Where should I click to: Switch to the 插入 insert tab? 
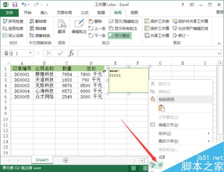click(x=44, y=13)
